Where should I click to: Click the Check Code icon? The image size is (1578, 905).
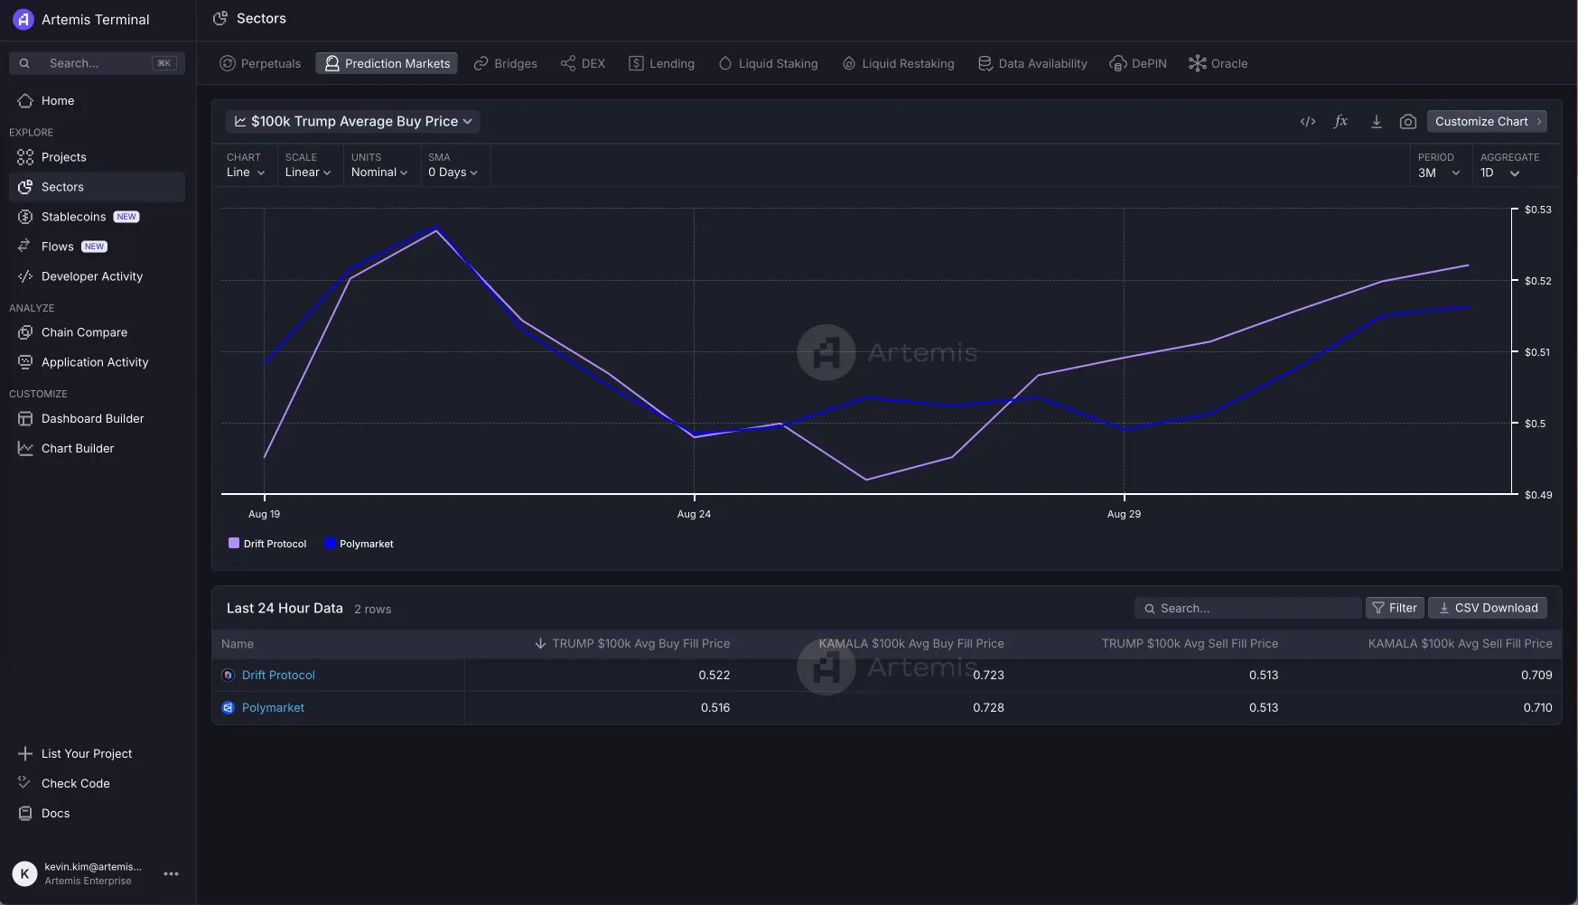(x=25, y=783)
